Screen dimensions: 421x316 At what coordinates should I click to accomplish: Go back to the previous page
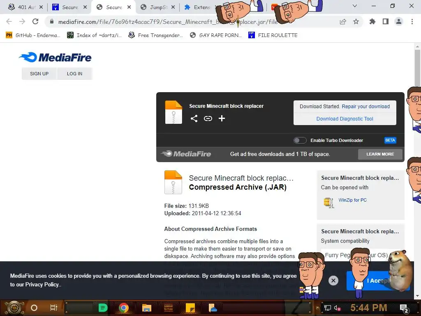coord(9,21)
